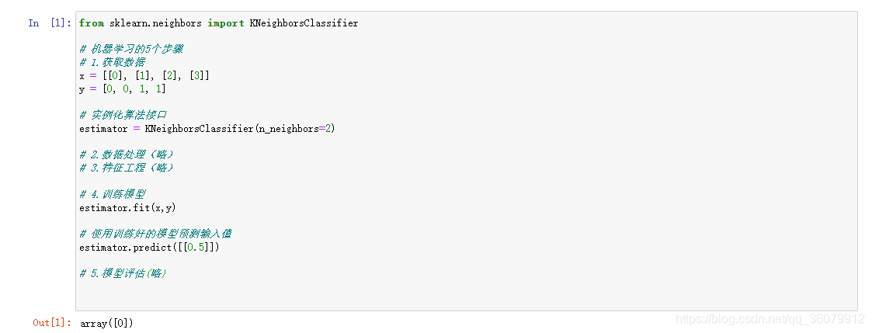Screen dimensions: 872x333
Task: Click the blog.csdn.net watermark link
Action: pyautogui.click(x=771, y=319)
